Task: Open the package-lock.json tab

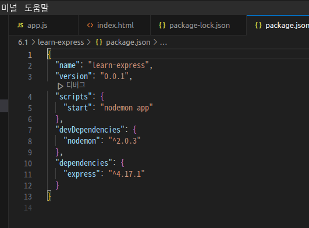Action: pyautogui.click(x=198, y=26)
